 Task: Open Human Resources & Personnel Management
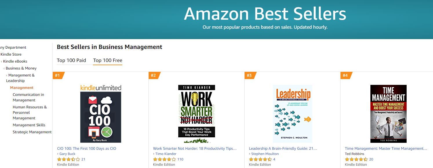[30, 112]
